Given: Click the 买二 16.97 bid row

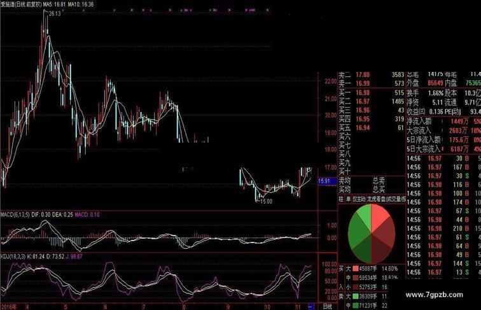Looking at the screenshot, I should click(x=372, y=101).
